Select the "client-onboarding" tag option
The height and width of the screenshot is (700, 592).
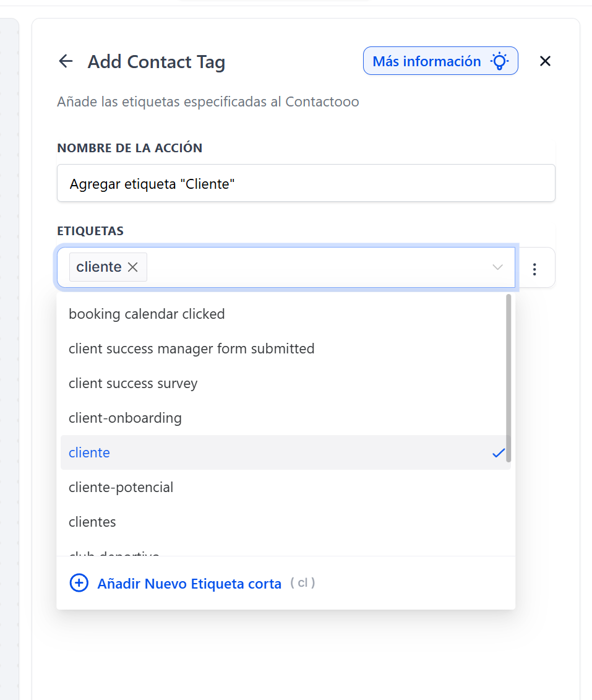coord(125,418)
